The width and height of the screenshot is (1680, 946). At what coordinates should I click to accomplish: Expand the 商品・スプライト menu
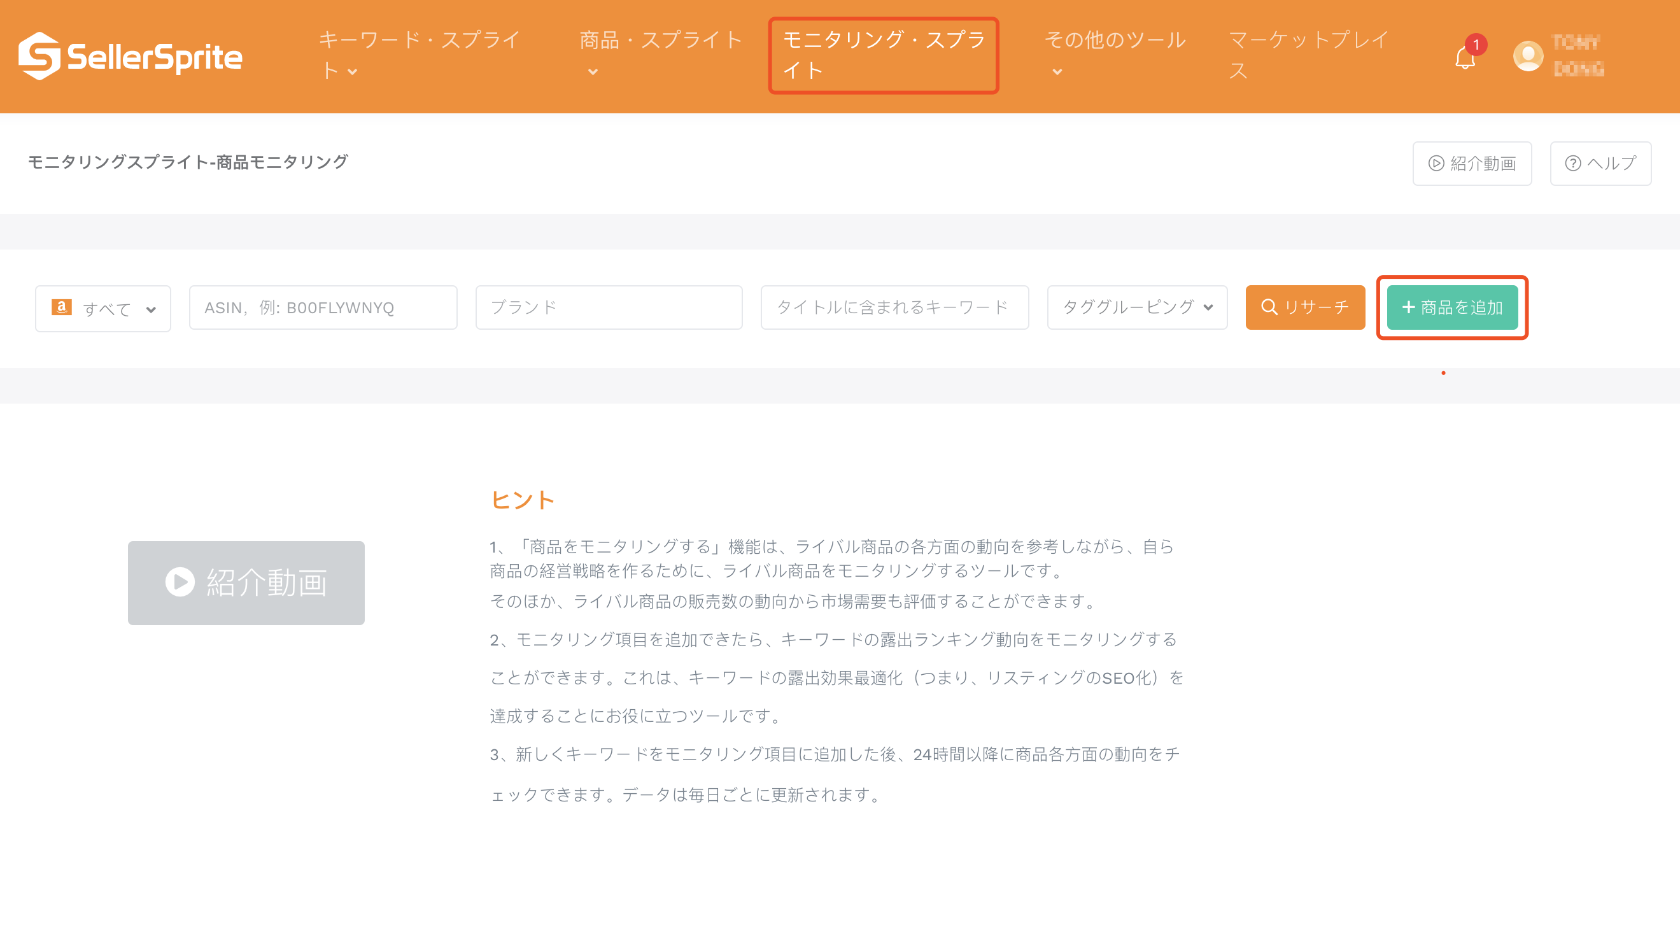coord(660,55)
